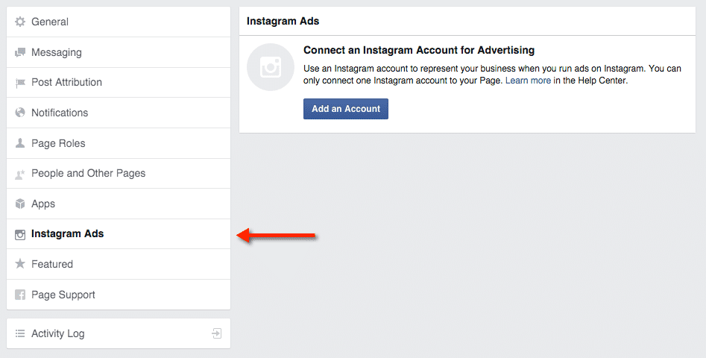Switch to the Notifications settings section
The height and width of the screenshot is (358, 706).
click(x=119, y=113)
